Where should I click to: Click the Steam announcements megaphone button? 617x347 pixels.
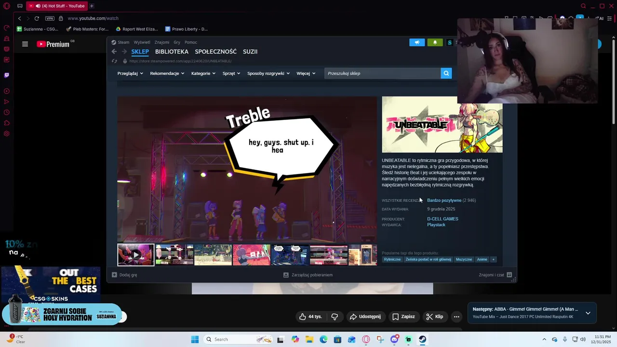[417, 42]
